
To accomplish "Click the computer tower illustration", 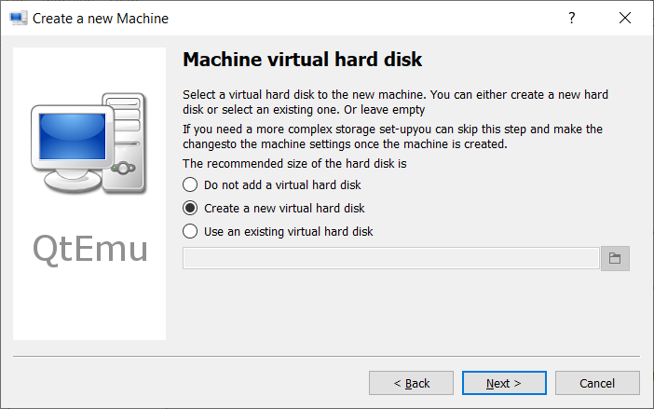I will [126, 143].
